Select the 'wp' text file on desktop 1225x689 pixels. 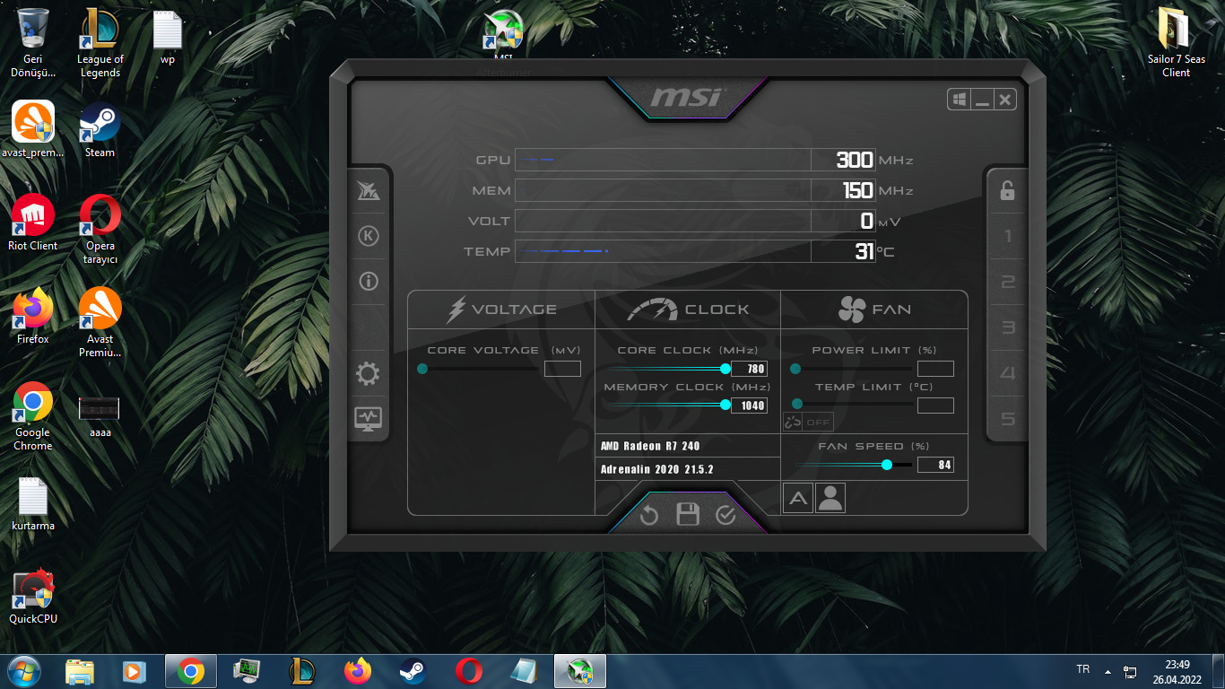168,38
